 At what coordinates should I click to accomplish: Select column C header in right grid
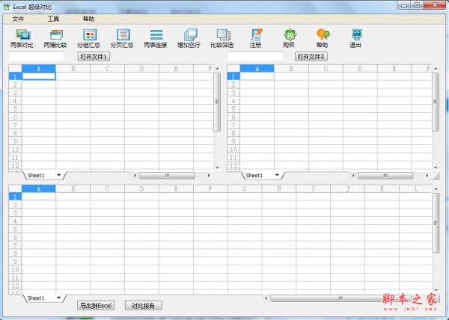tap(326, 68)
